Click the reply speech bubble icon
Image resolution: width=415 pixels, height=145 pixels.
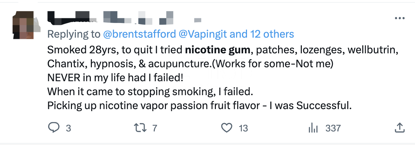[x=53, y=128]
